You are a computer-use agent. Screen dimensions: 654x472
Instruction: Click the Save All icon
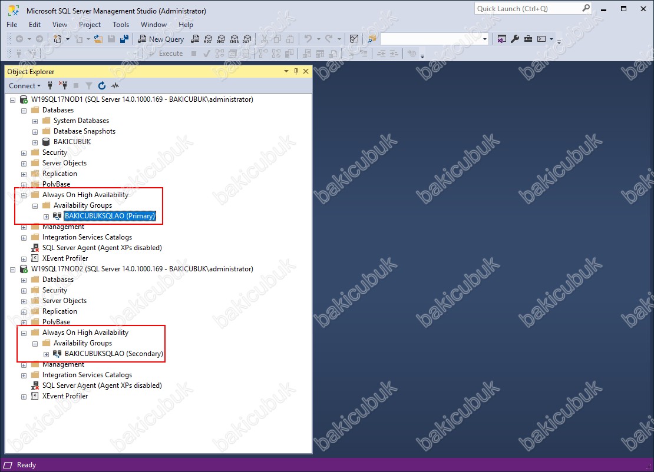(124, 39)
